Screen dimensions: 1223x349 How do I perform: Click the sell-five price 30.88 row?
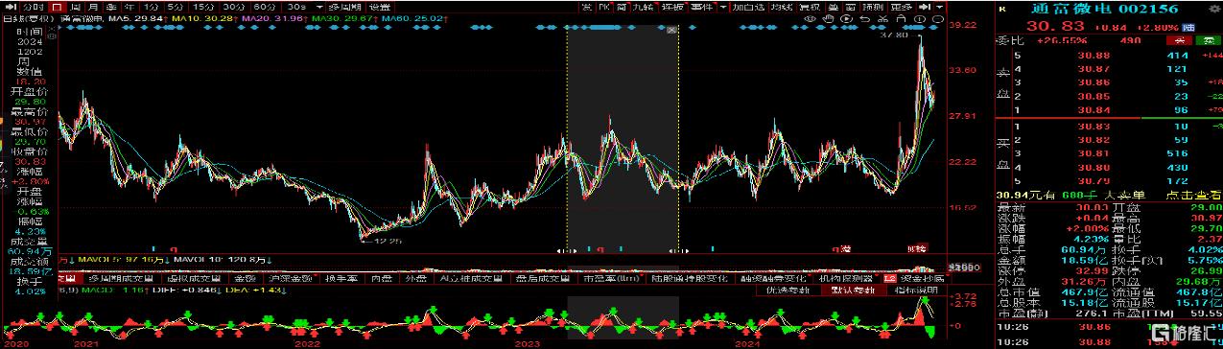pos(1109,56)
